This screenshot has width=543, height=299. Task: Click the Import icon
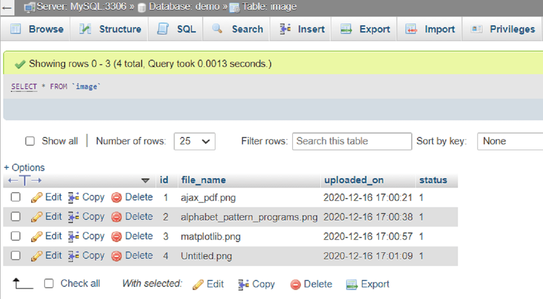tap(412, 28)
